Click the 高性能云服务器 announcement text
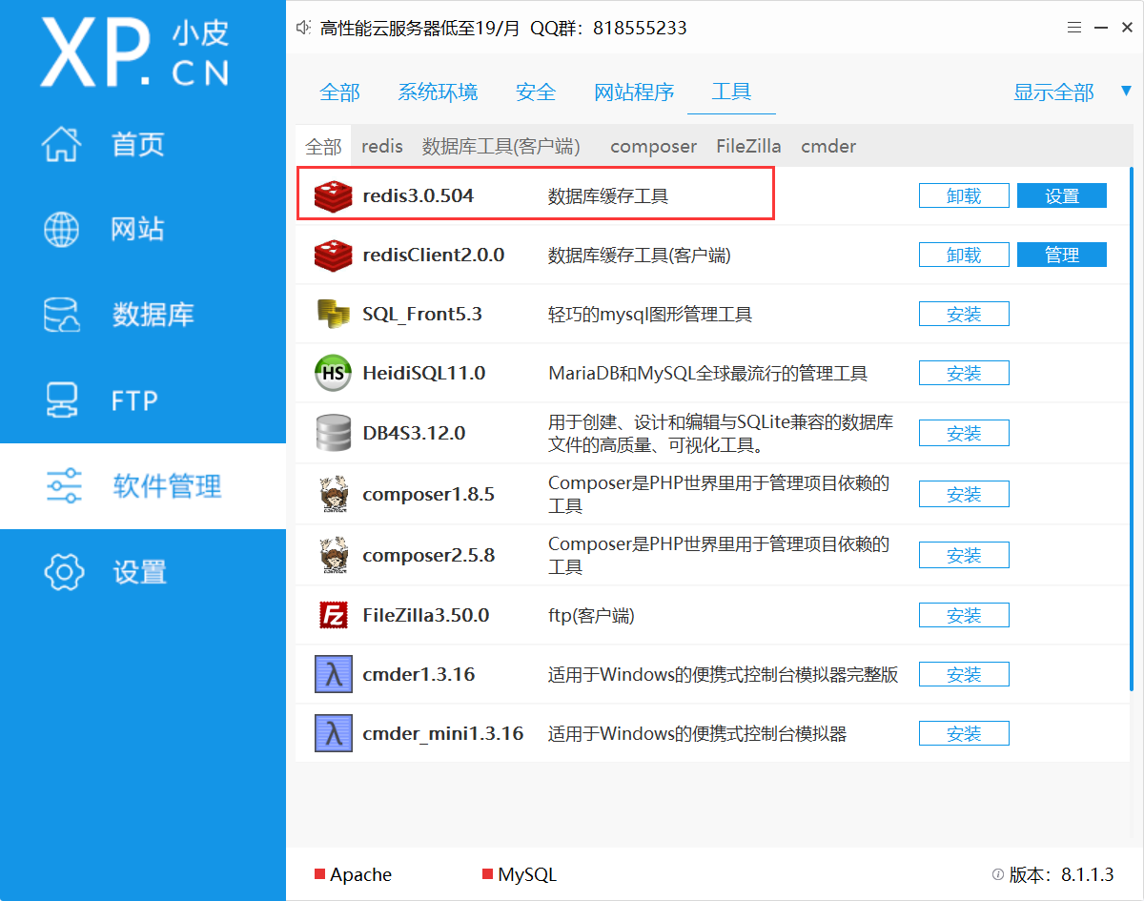Image resolution: width=1144 pixels, height=901 pixels. pyautogui.click(x=503, y=28)
